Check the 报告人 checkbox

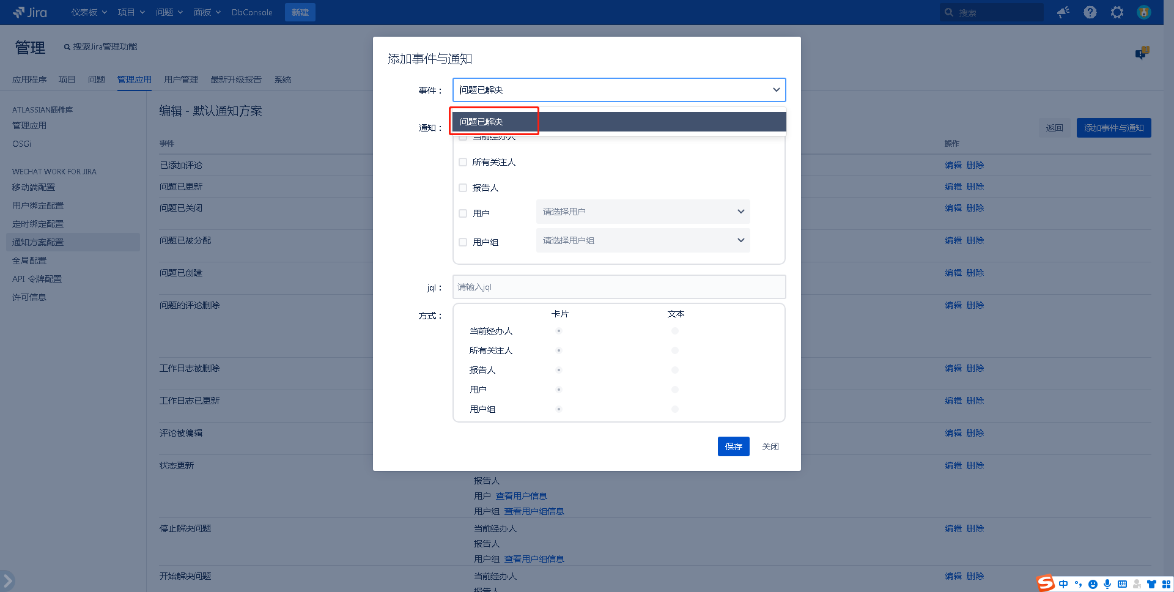(463, 188)
